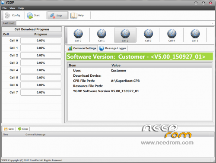
Task: Click the Cell 3 progress bar
Action: (41, 63)
